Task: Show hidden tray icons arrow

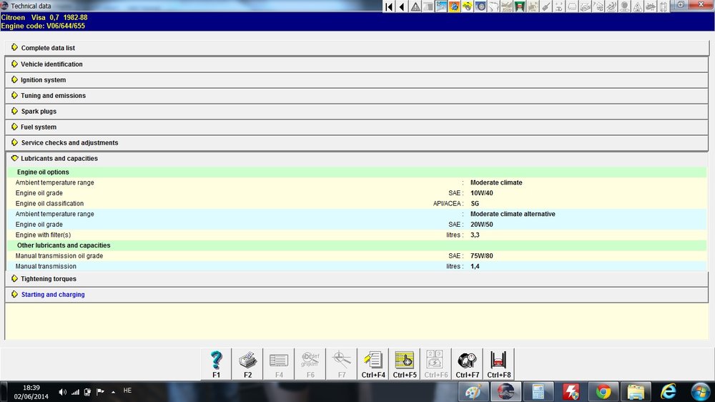Action: (x=113, y=392)
